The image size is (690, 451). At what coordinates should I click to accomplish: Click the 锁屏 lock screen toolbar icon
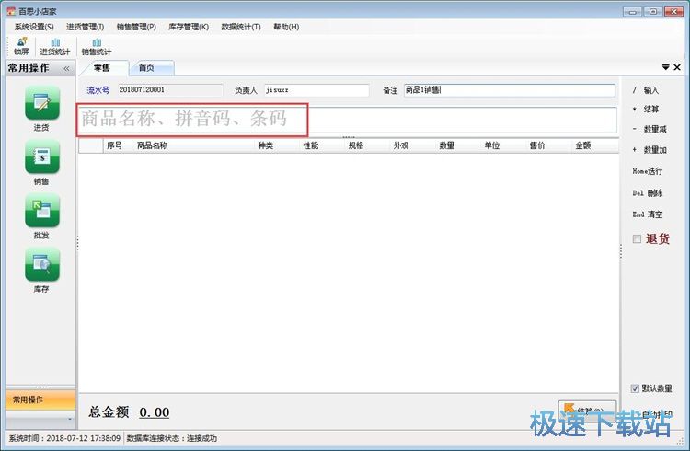click(21, 46)
